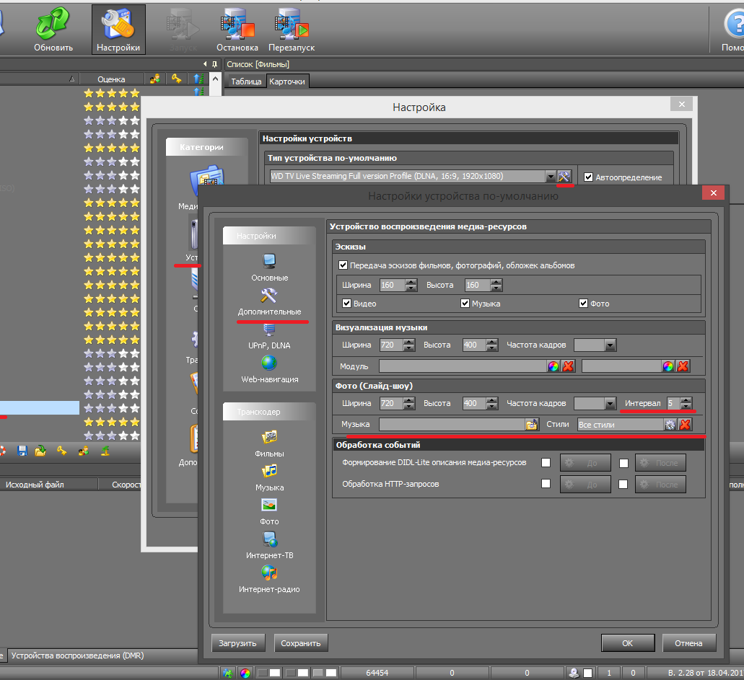Expand the device type profile dropdown
The width and height of the screenshot is (744, 680).
(550, 177)
